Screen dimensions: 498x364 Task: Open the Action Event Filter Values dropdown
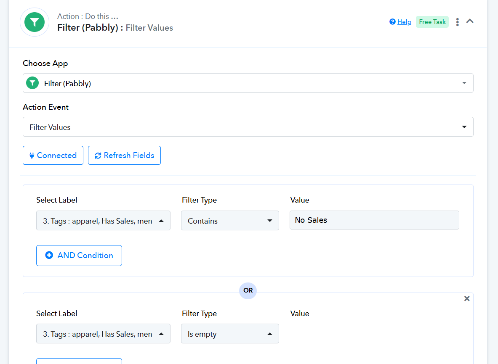tap(248, 127)
